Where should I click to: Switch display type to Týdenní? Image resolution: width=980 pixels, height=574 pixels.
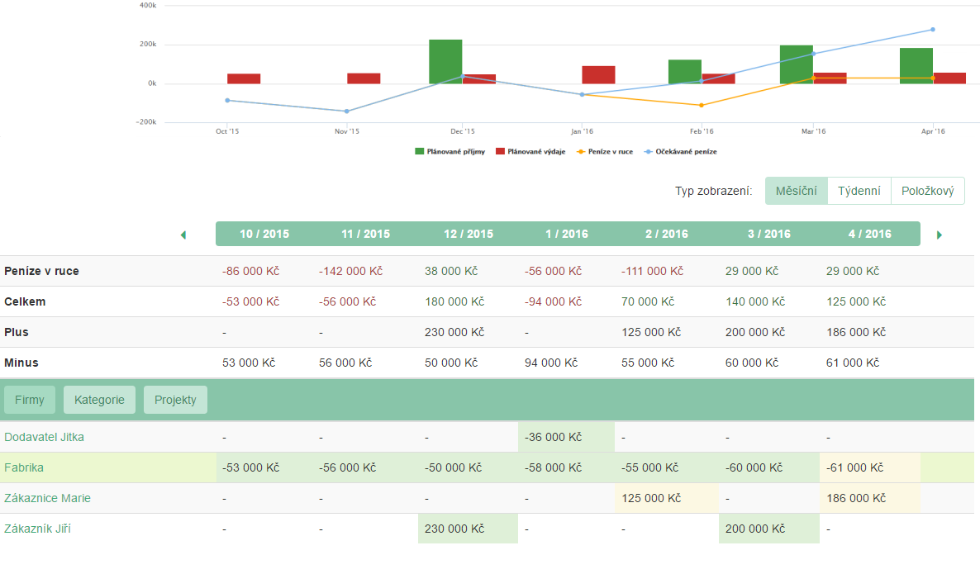point(859,191)
